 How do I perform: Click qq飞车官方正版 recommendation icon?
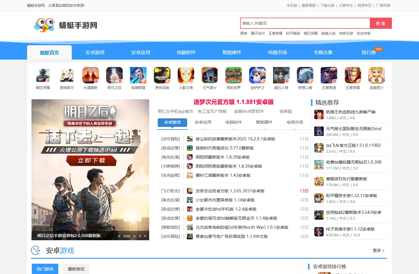(x=319, y=148)
